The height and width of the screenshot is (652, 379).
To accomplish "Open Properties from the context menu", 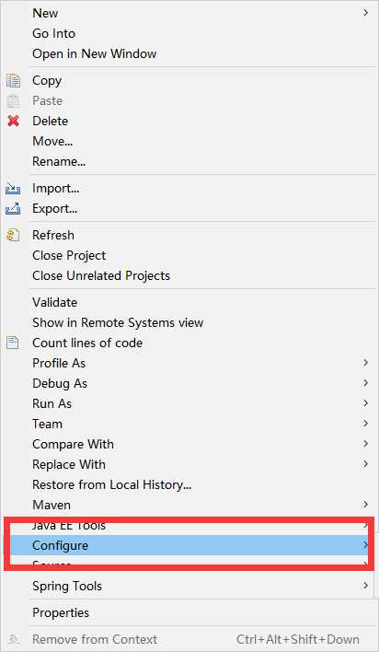I will [x=61, y=612].
